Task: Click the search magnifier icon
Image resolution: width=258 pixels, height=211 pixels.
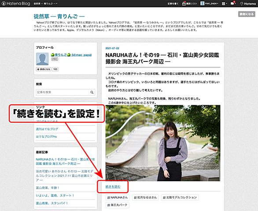Action: [92, 92]
